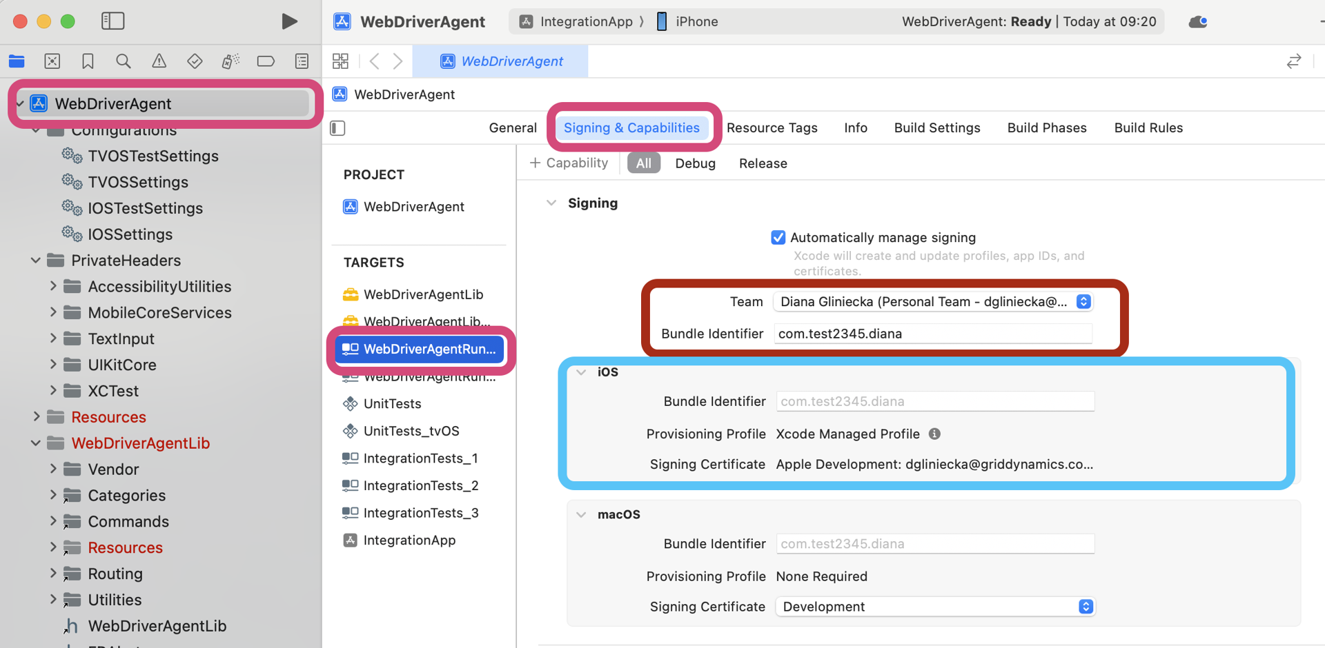Viewport: 1325px width, 648px height.
Task: Toggle the navigator sidebar visibility
Action: 113,21
